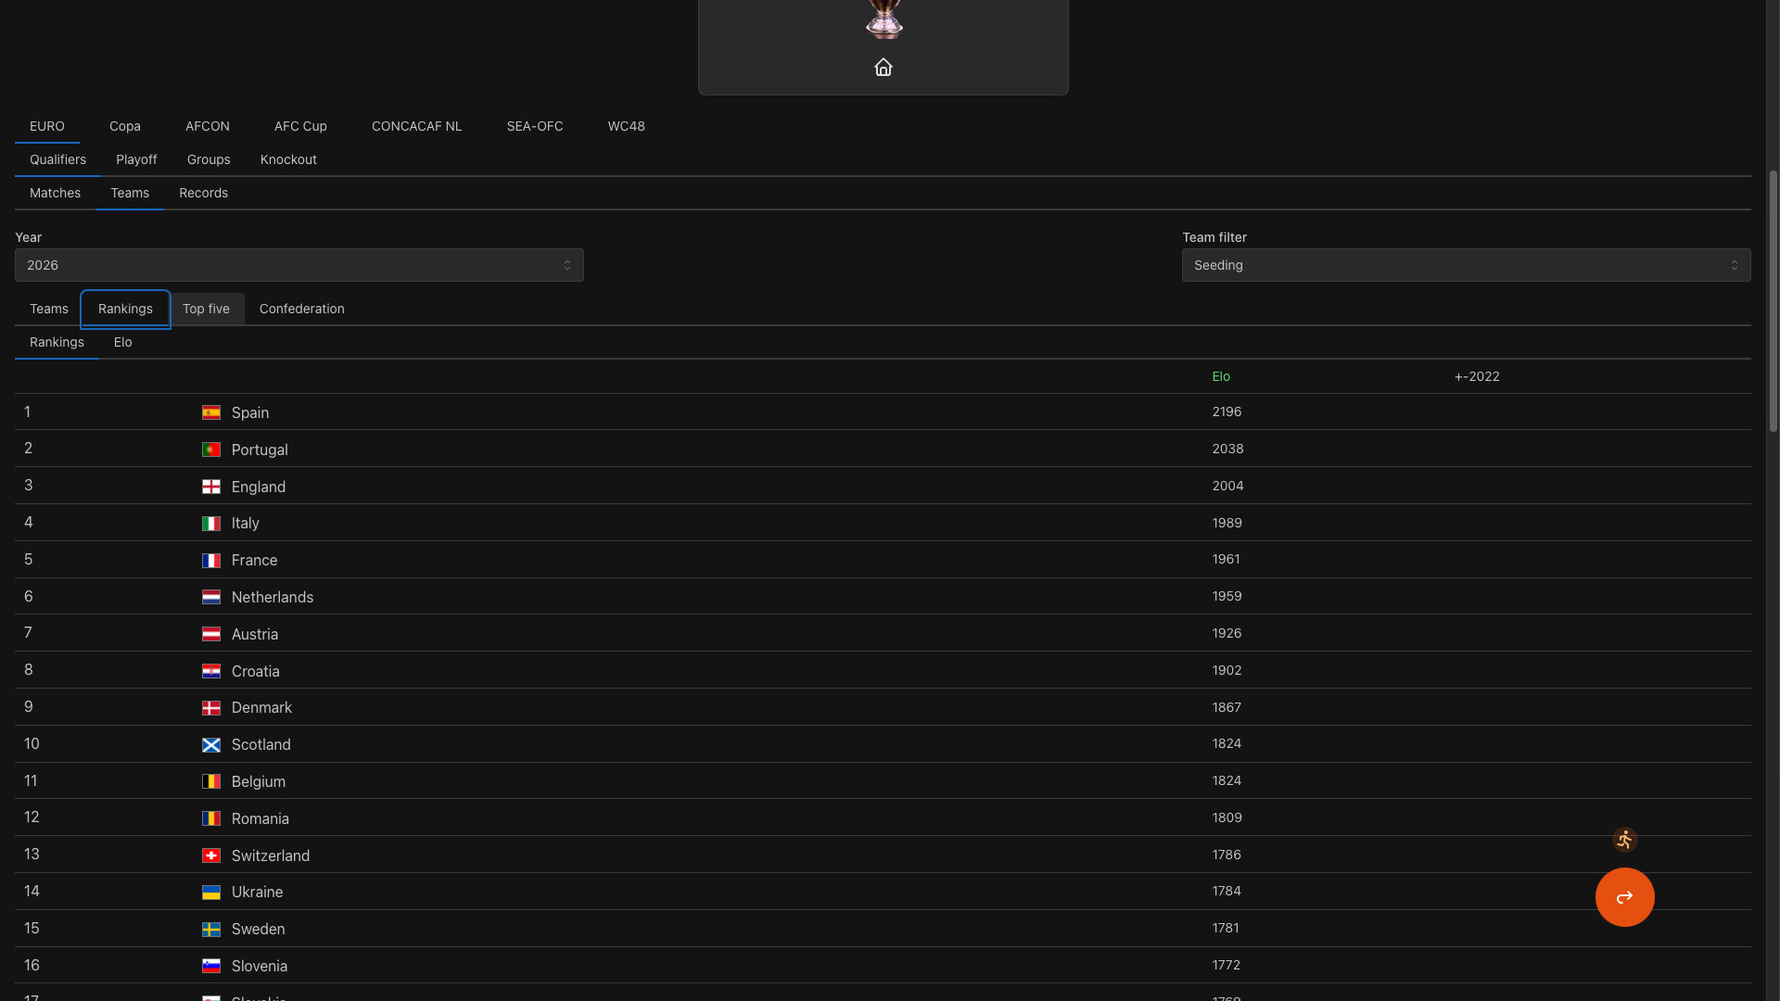Select the Knockout tab
The width and height of the screenshot is (1780, 1001).
[288, 159]
